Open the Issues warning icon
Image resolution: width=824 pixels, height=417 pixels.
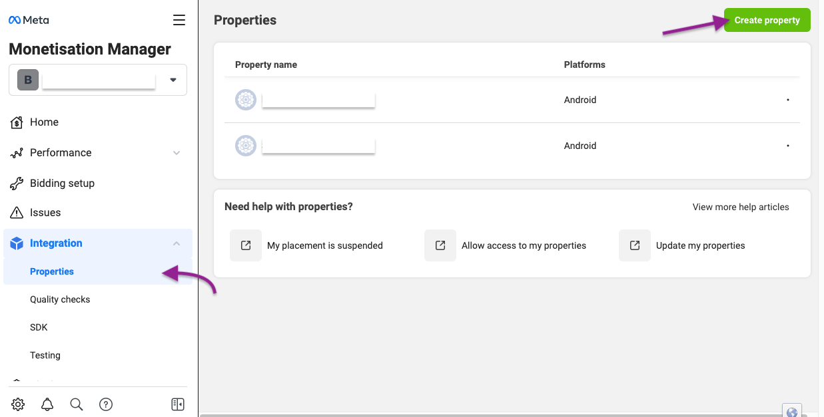16,212
